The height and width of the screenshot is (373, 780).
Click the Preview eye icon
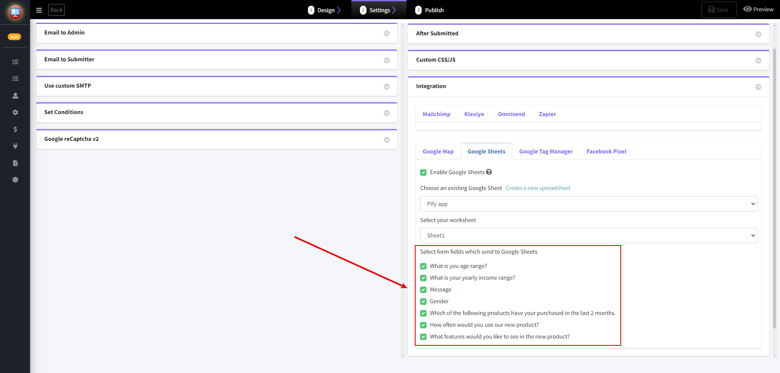click(747, 9)
